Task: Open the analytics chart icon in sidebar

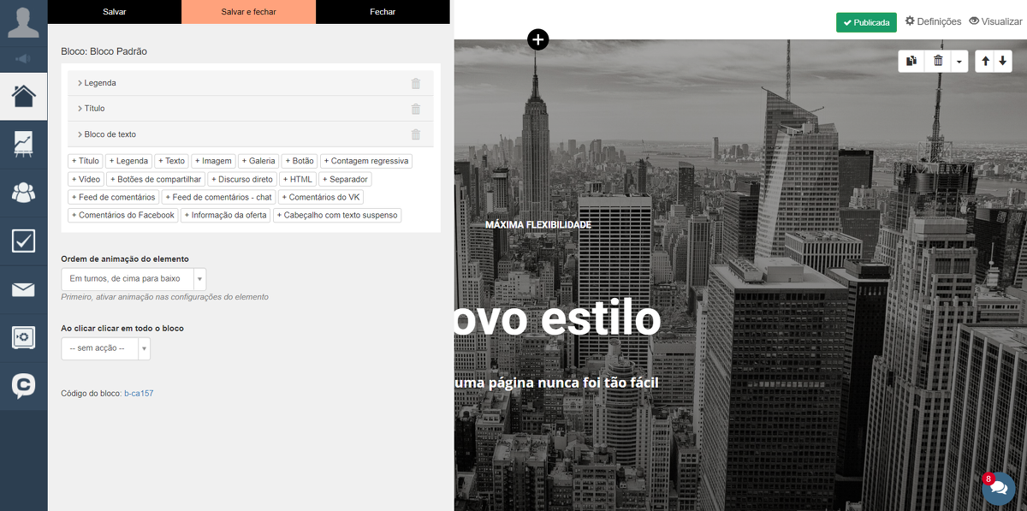Action: pyautogui.click(x=23, y=144)
